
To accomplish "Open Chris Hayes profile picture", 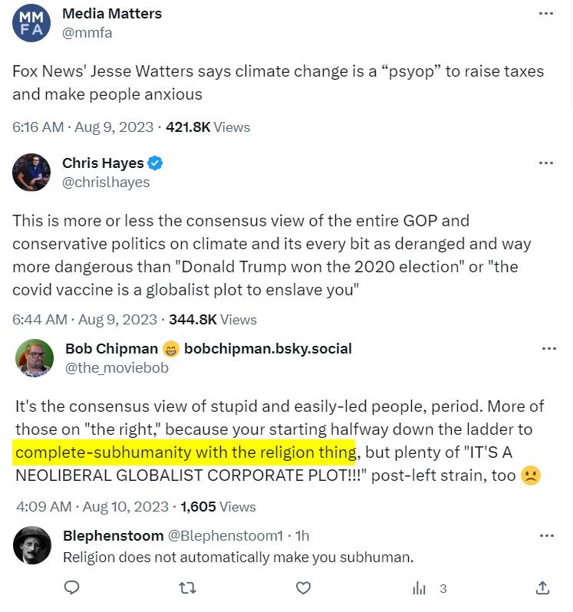I will click(31, 173).
